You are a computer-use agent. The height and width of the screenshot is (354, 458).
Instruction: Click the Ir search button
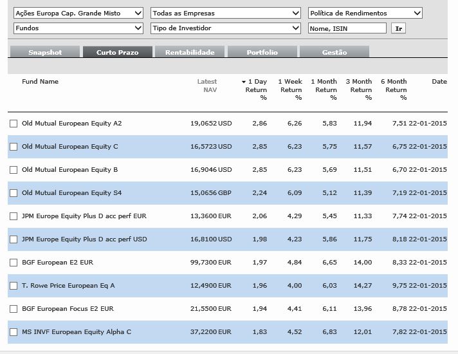398,28
